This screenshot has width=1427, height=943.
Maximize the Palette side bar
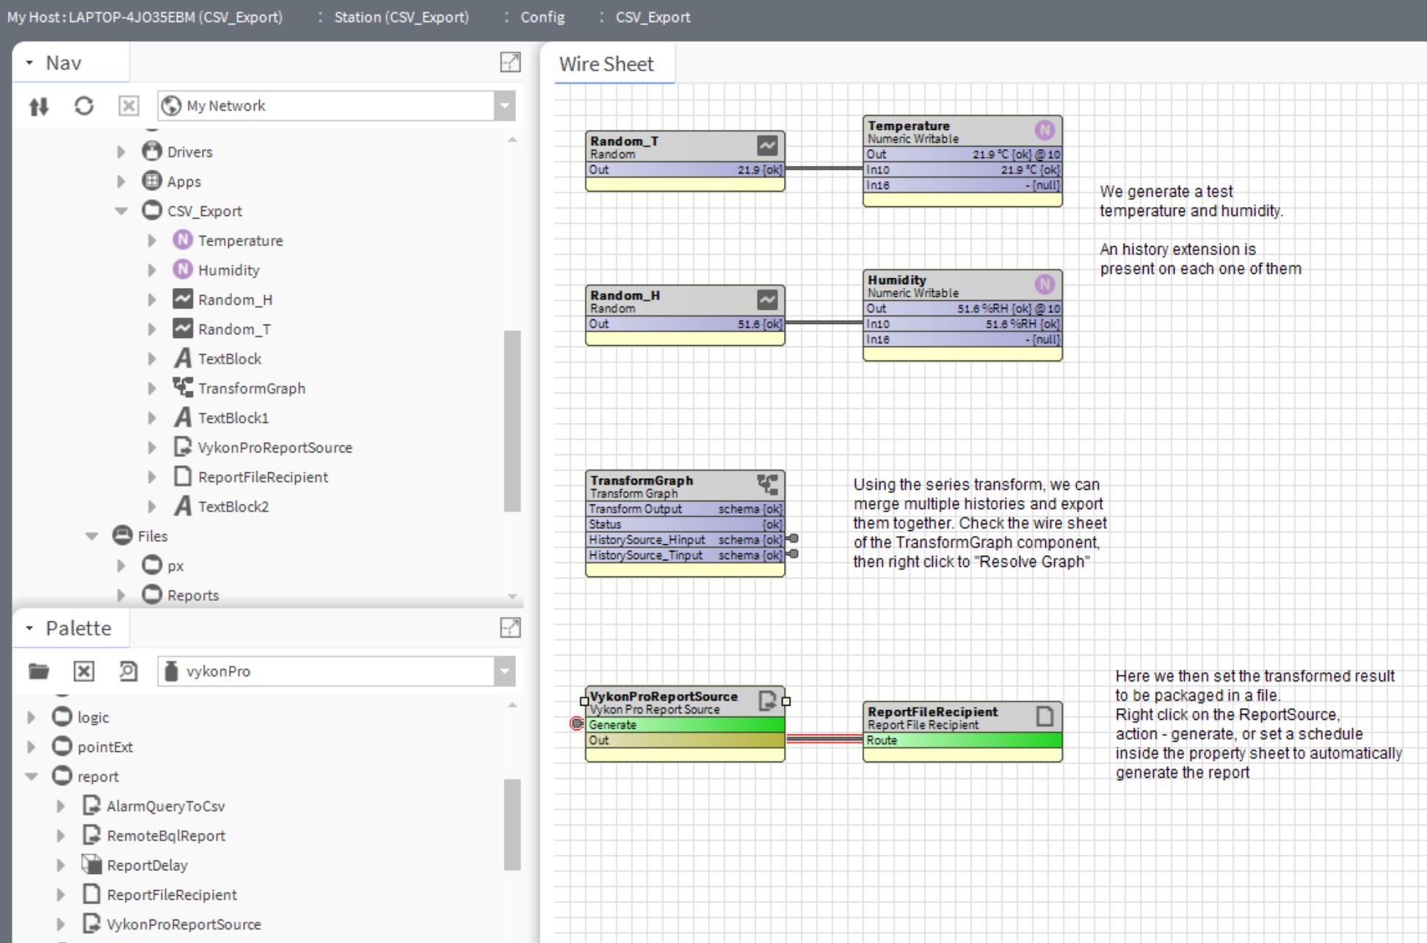point(510,628)
